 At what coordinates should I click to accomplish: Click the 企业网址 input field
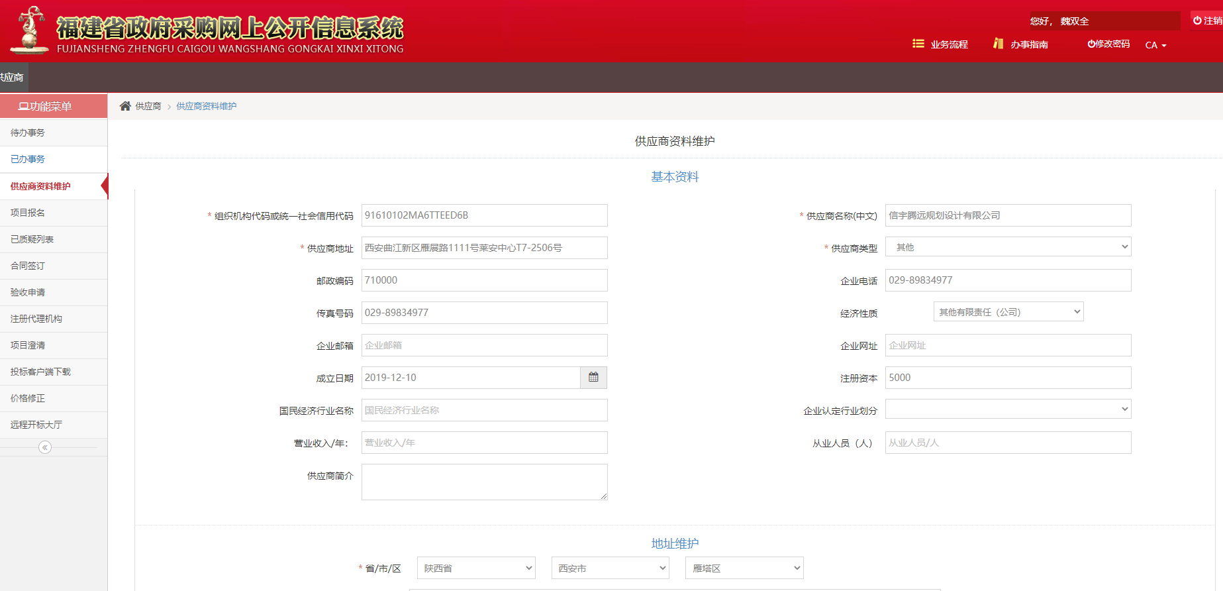click(x=1008, y=345)
